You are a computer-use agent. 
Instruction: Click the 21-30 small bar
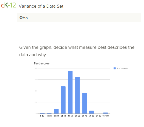pos(56,111)
